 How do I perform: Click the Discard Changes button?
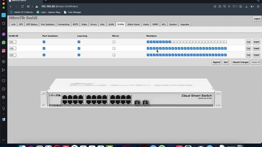240,62
